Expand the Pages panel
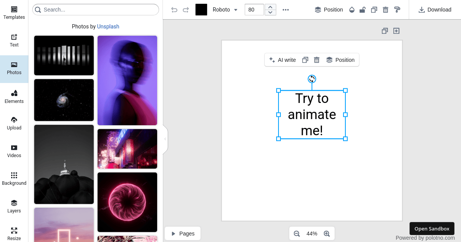 182,233
